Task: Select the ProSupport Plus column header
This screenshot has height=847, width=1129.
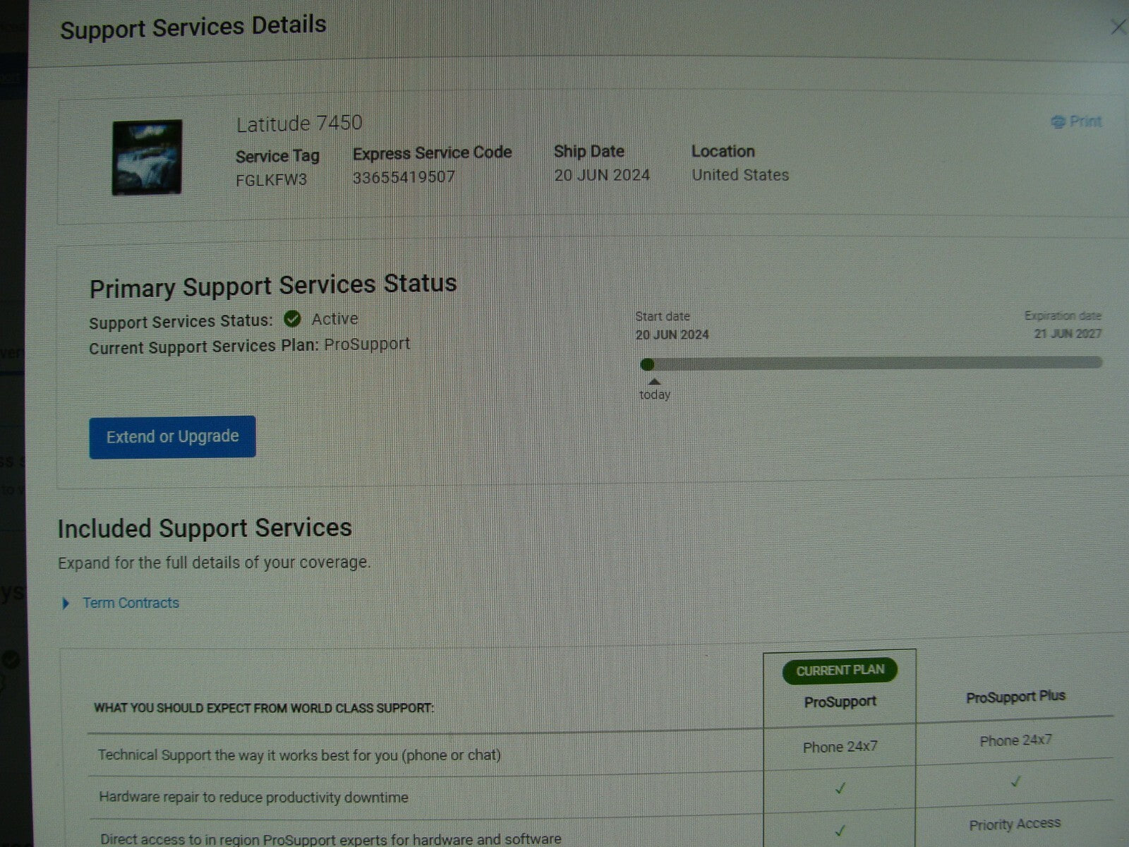Action: [x=1015, y=697]
